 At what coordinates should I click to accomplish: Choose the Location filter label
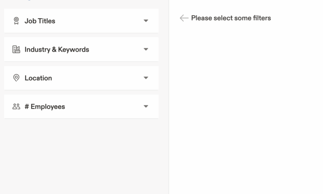[x=38, y=78]
